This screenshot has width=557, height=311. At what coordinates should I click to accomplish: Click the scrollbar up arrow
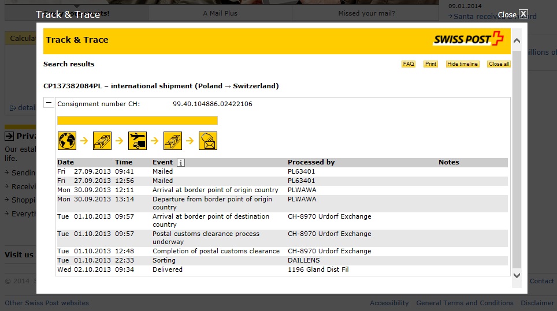click(x=517, y=41)
